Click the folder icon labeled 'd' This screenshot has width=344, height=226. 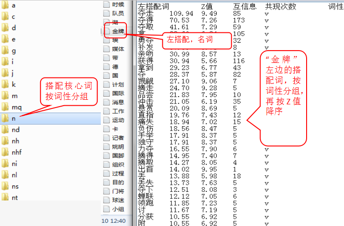click(5, 28)
